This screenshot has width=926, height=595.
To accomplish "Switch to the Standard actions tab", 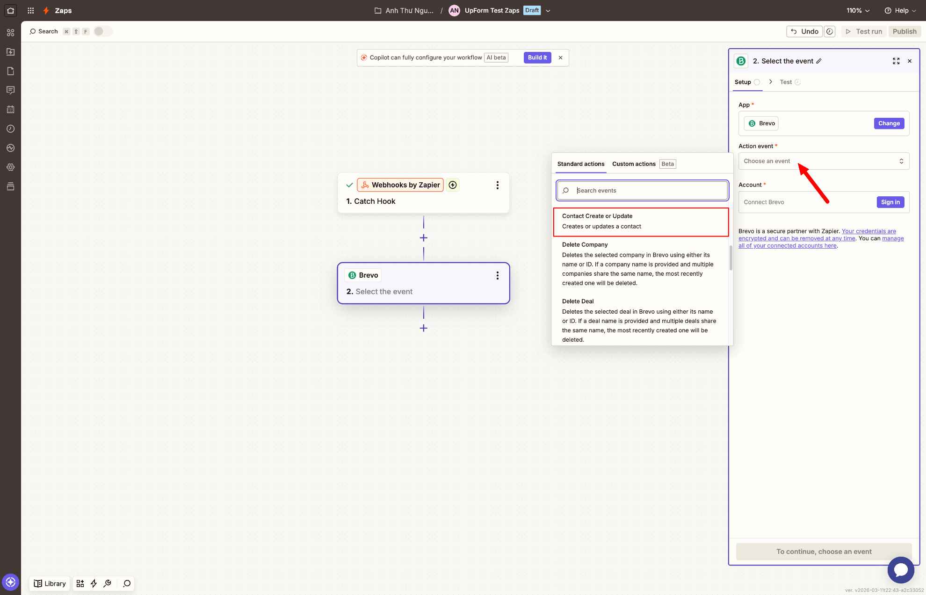I will click(581, 164).
